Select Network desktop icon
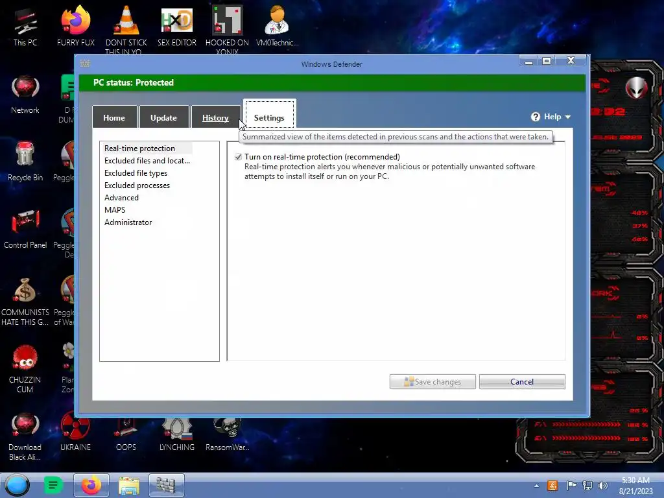Viewport: 664px width, 498px height. [25, 95]
